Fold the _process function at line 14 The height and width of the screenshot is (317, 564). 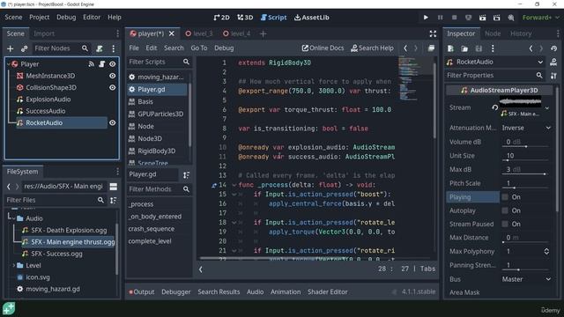click(234, 185)
